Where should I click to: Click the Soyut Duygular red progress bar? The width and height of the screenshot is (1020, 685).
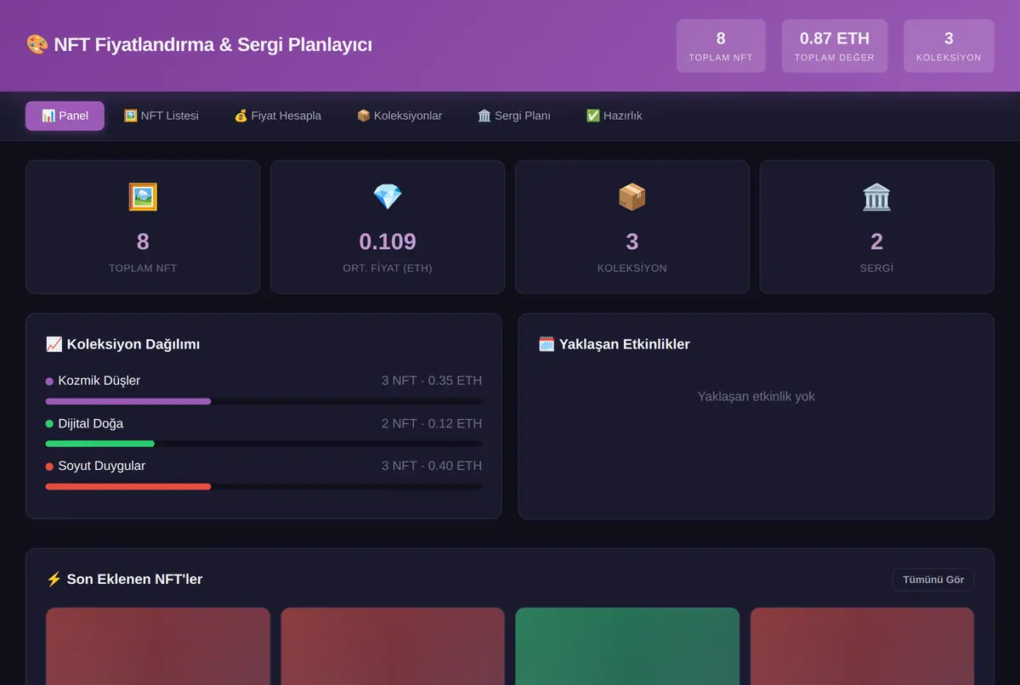coord(128,486)
